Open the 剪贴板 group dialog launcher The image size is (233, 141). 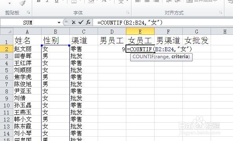28,12
